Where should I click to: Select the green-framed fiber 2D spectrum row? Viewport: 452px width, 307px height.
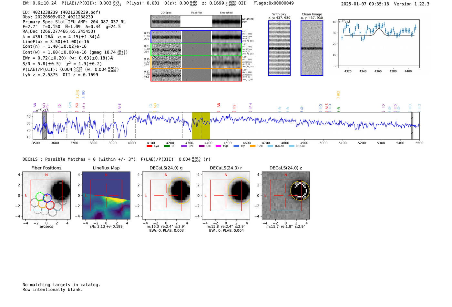click(196, 50)
